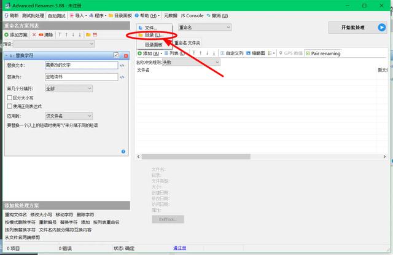Viewport: 393px width, 255px height.
Task: Enable the 区分大小写 checkbox
Action: (x=10, y=98)
